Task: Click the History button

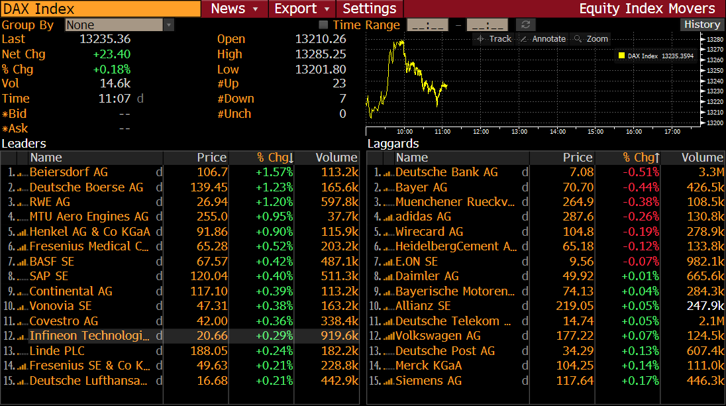Action: 701,25
